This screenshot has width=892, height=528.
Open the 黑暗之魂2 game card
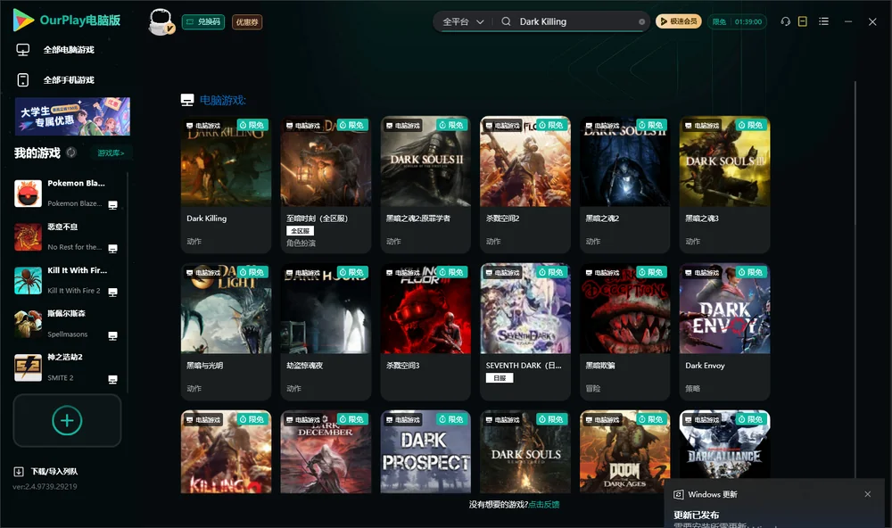click(x=624, y=185)
